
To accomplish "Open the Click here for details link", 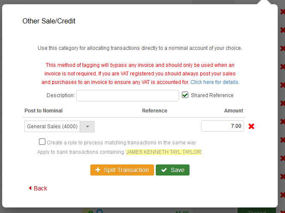I will [x=215, y=82].
